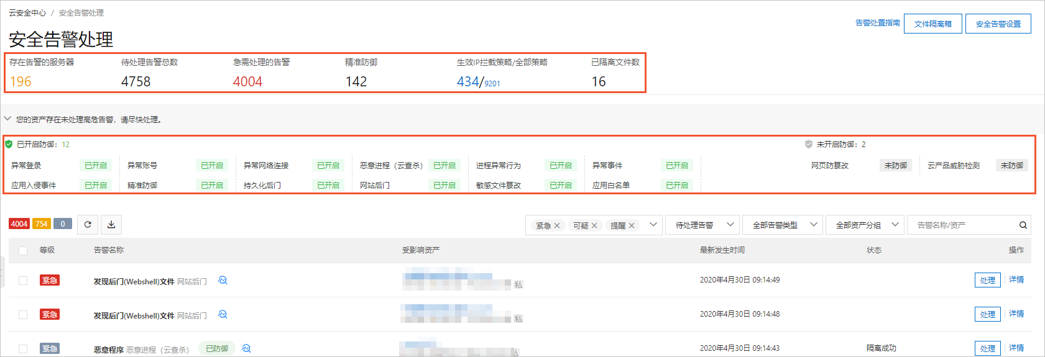Click the 434 effective IP policies number
The image size is (1045, 357).
click(x=467, y=81)
